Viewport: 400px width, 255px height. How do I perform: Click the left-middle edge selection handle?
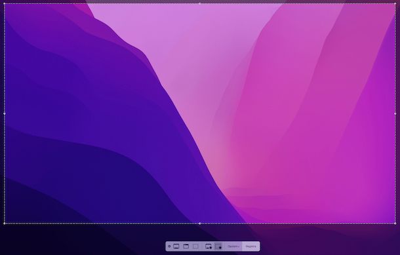click(x=5, y=113)
